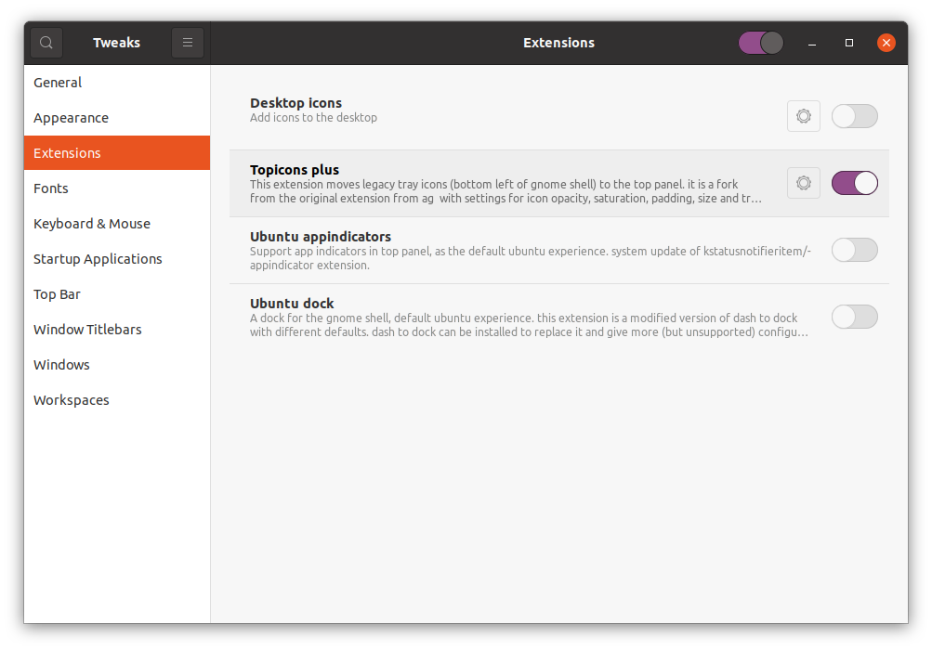
Task: Switch to Keyboard & Mouse settings
Action: (x=117, y=224)
